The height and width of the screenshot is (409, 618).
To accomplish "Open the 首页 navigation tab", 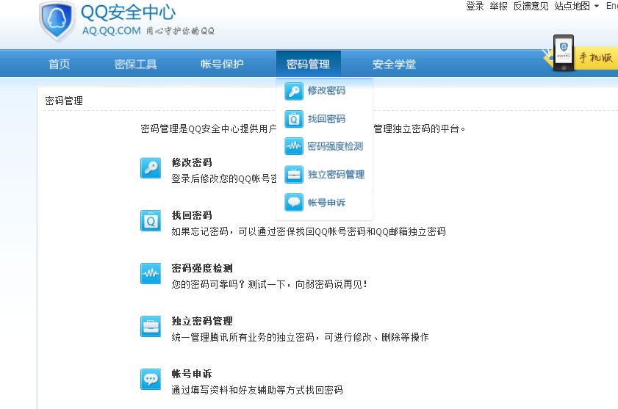I will (x=59, y=64).
